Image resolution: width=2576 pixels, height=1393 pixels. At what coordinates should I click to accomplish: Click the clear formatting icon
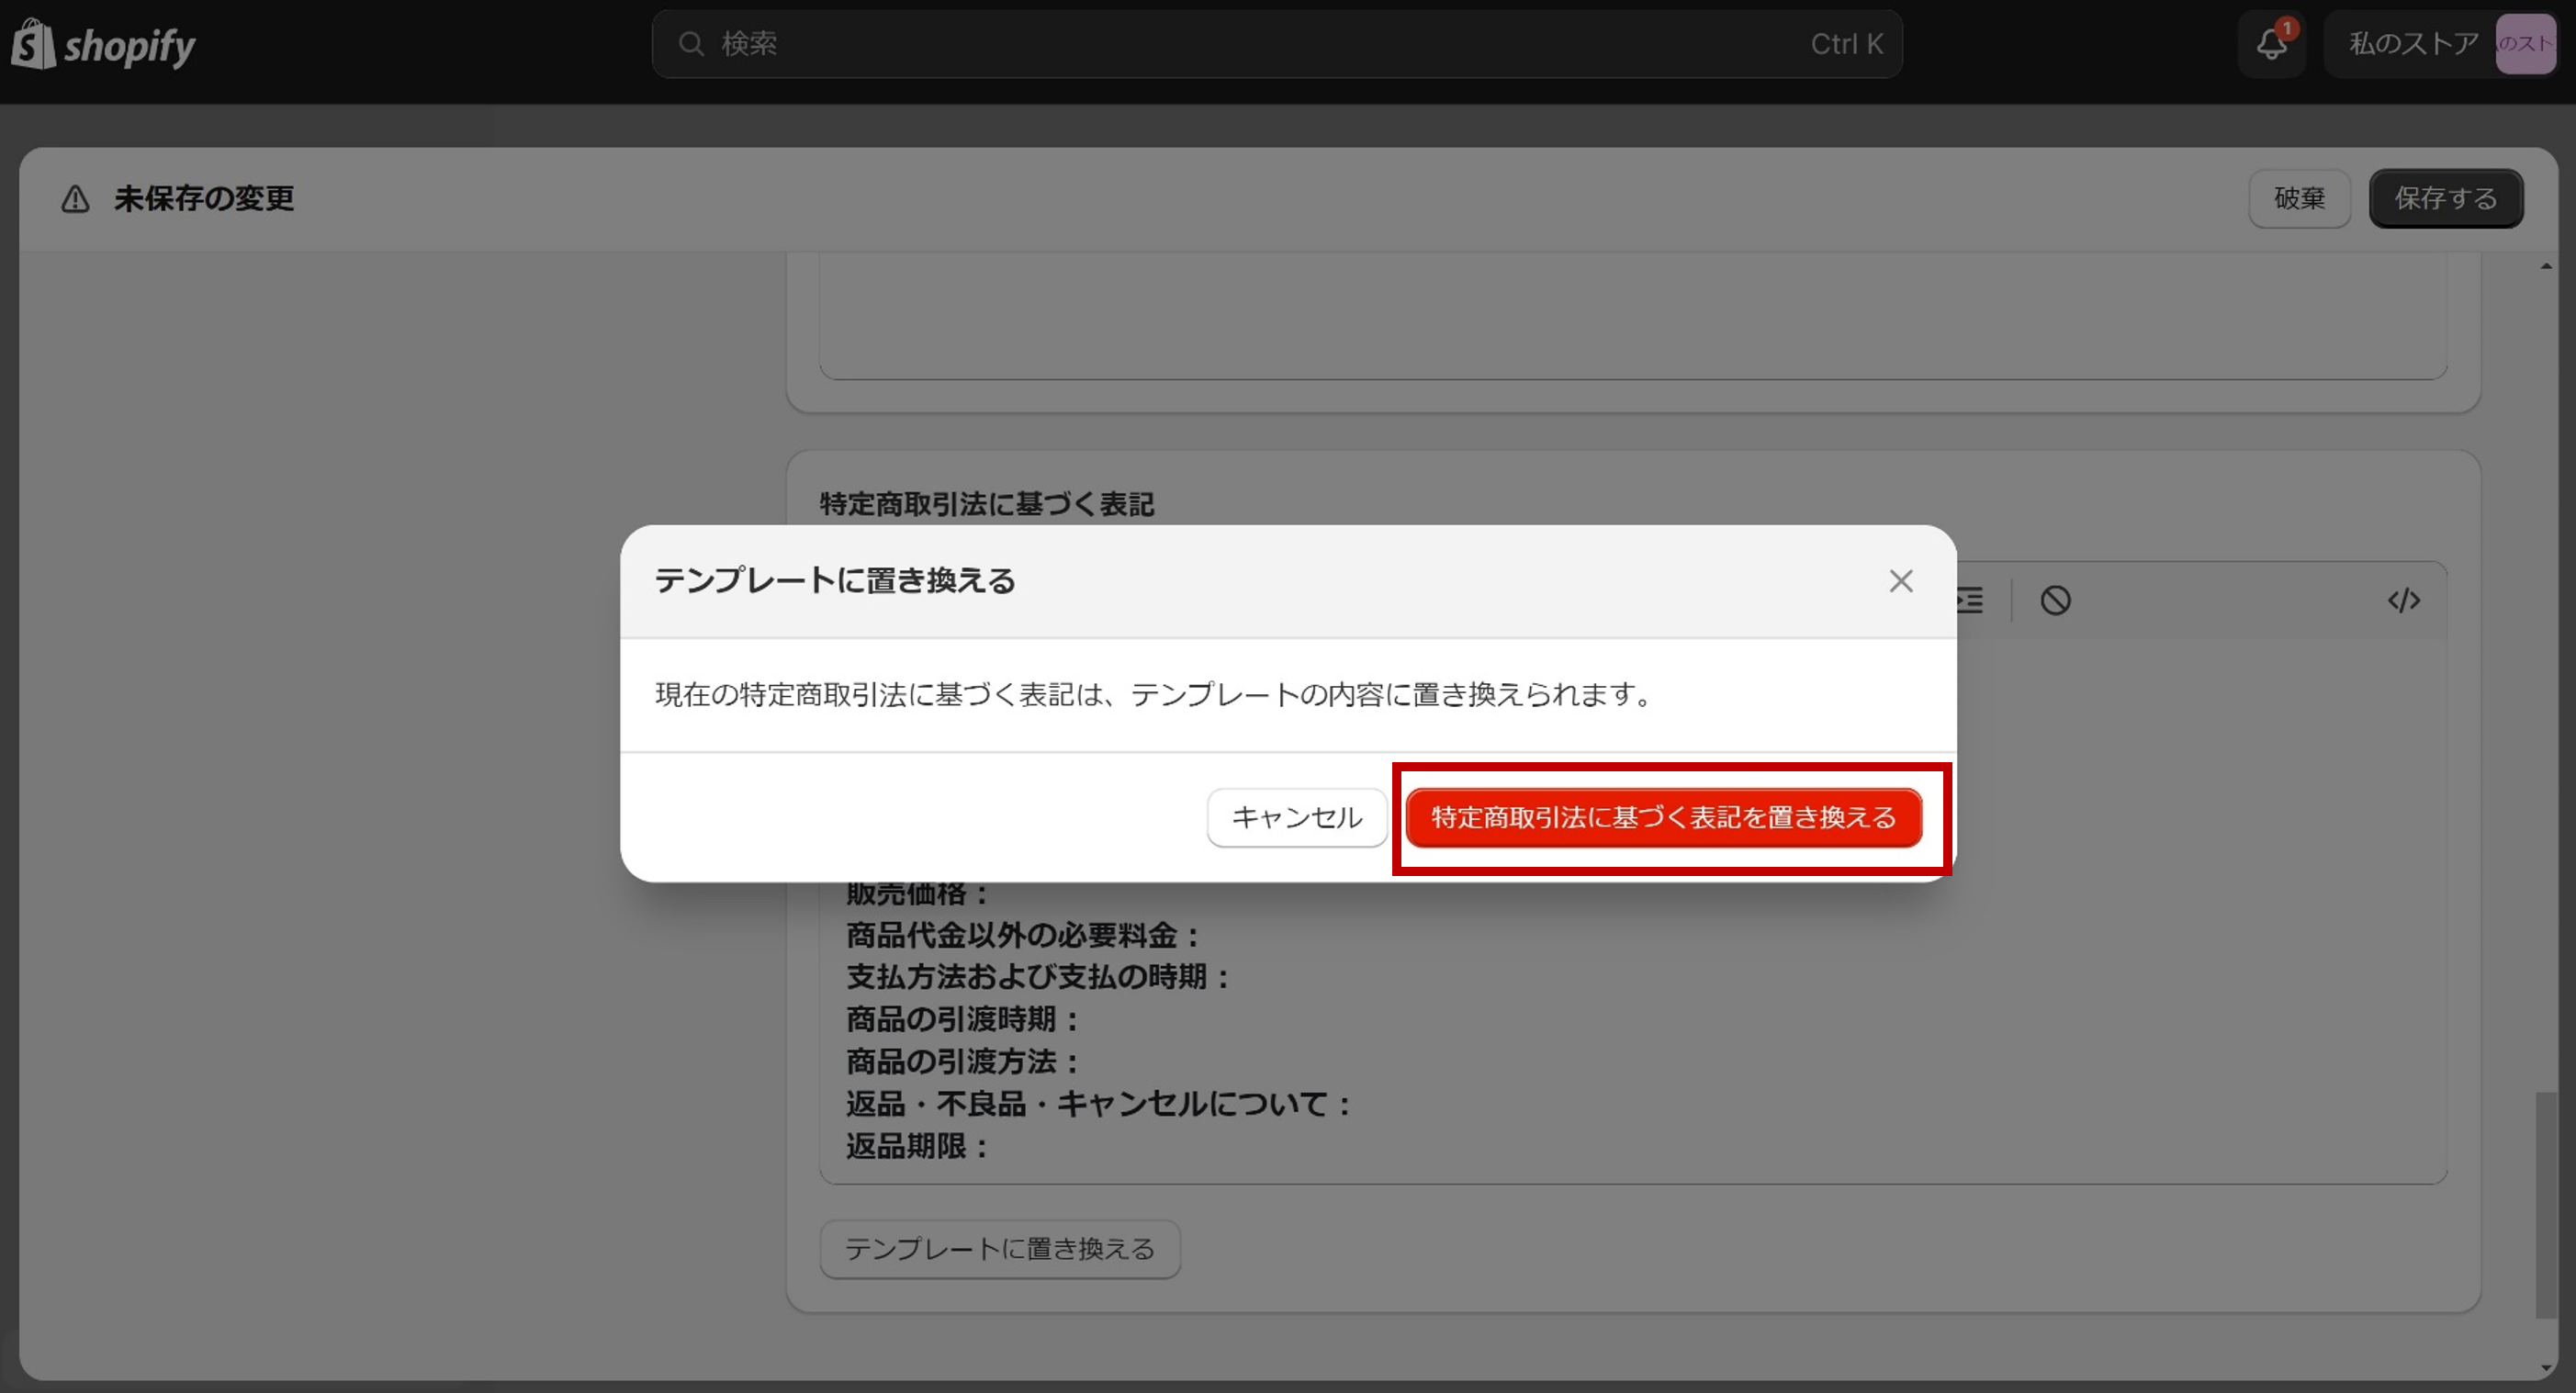pyautogui.click(x=2055, y=600)
